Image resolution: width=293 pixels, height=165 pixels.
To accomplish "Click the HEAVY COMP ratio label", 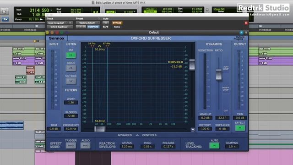I will pyautogui.click(x=226, y=88).
